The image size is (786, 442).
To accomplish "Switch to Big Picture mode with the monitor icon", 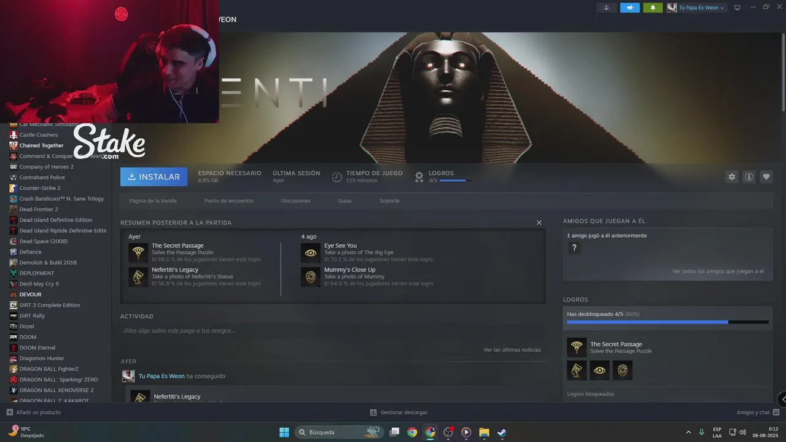I will (x=737, y=7).
